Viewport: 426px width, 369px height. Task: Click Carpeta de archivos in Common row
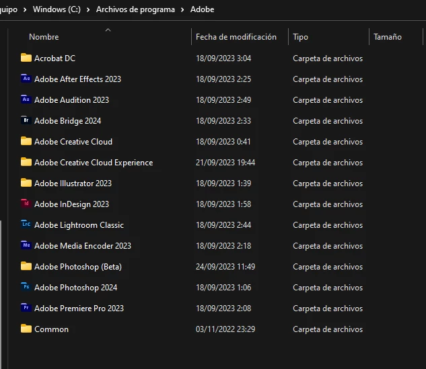pyautogui.click(x=328, y=329)
